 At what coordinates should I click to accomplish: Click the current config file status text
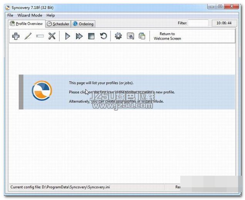[x=60, y=187]
